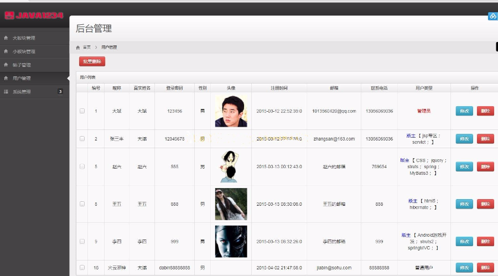Click red 管理员 user type text
498x276 pixels.
coord(424,111)
